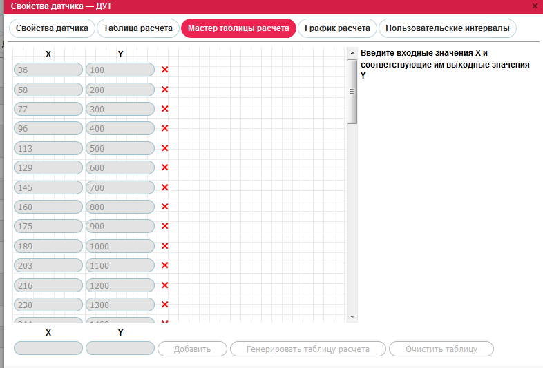Remove the row with Y value 500
543x368 pixels.
click(x=165, y=148)
